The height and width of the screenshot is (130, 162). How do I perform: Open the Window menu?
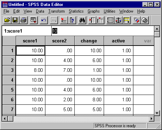pyautogui.click(x=126, y=11)
